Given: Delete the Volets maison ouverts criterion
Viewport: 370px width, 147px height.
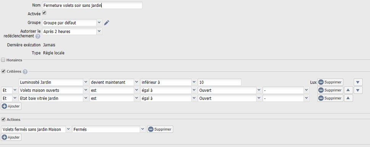Looking at the screenshot, I should point(330,90).
